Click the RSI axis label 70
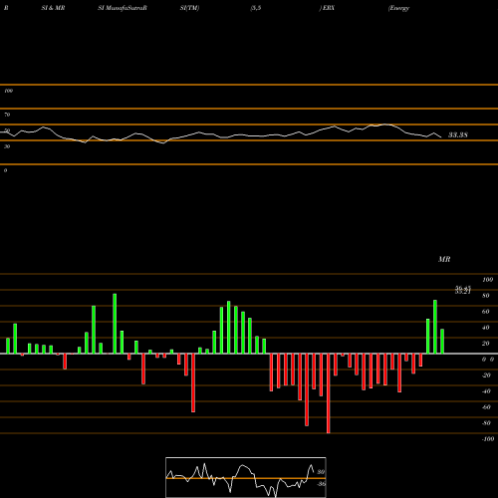The width and height of the screenshot is (498, 498). tap(7, 115)
